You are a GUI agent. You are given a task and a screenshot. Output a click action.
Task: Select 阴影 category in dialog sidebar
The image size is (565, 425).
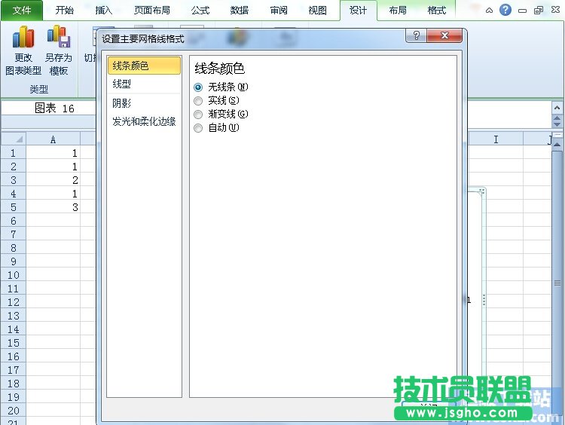click(122, 103)
